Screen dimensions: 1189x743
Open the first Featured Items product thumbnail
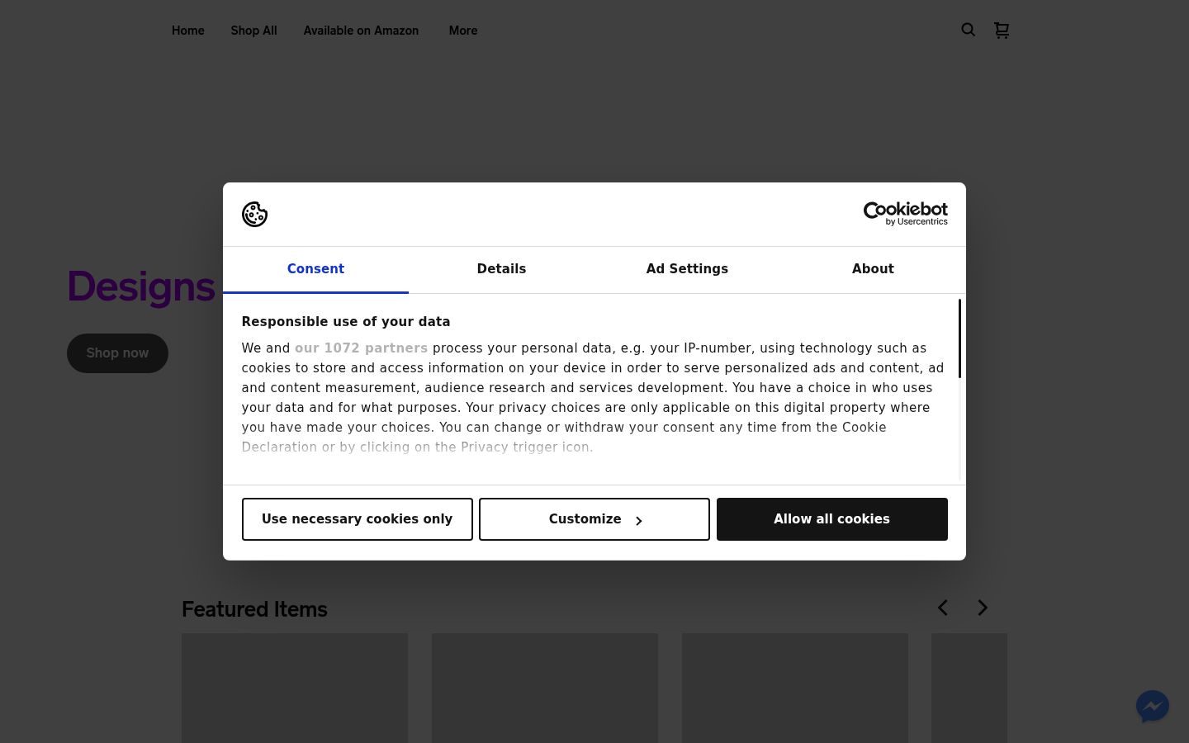click(295, 688)
